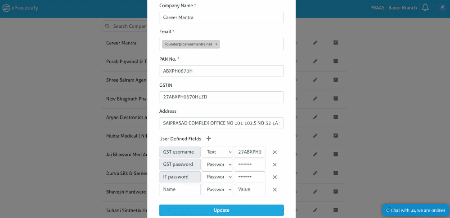Remove the Founder@careermantra.net email chip
The height and width of the screenshot is (218, 450).
(x=216, y=44)
